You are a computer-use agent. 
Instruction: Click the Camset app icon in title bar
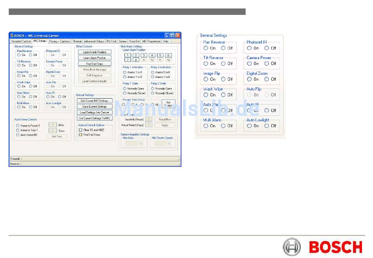click(x=12, y=35)
